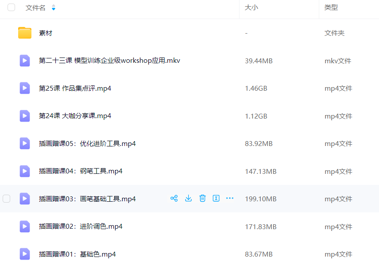Check the box for 插画赠课03 row
379x261 pixels.
[7, 199]
